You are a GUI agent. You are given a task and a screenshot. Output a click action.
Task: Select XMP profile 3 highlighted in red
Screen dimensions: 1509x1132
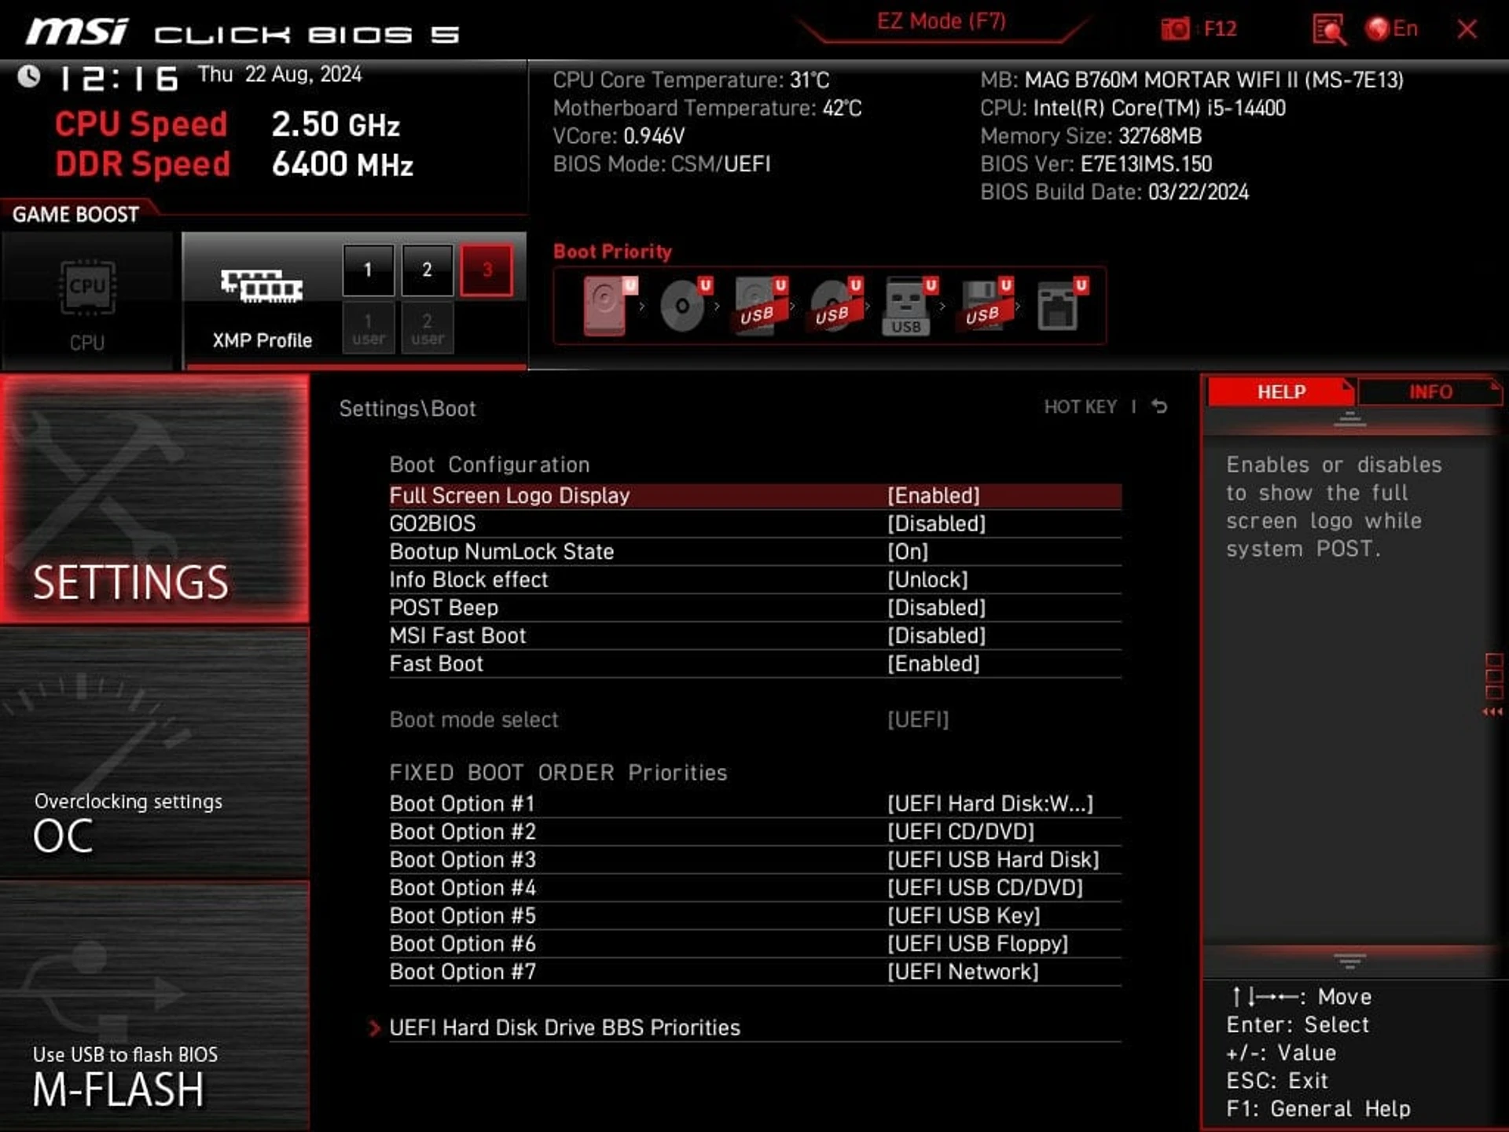pyautogui.click(x=486, y=270)
